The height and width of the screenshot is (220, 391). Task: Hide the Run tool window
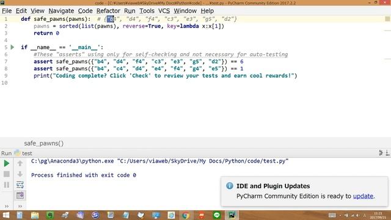tap(387, 153)
